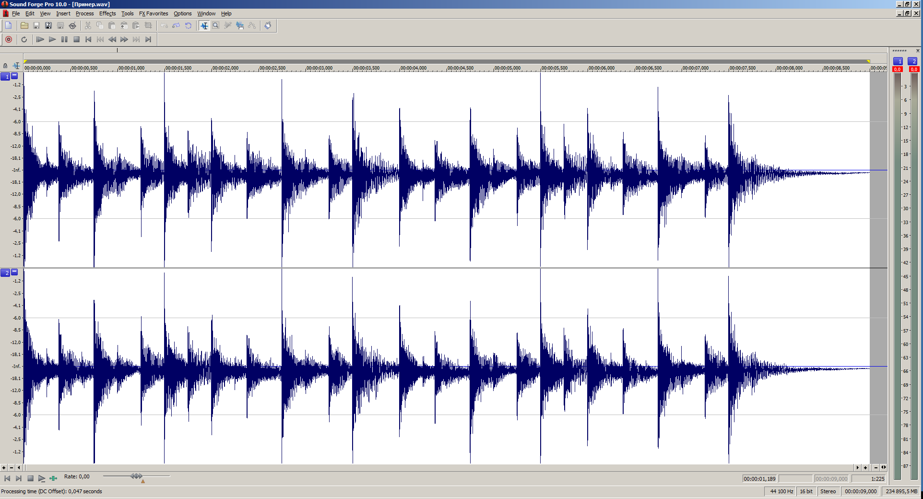Fast forward using the double right arrows
The height and width of the screenshot is (499, 923).
(x=124, y=39)
